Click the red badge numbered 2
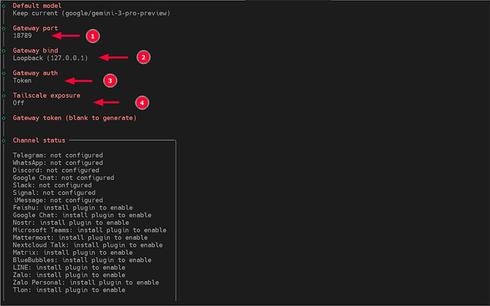Screen dimensions: 490x306 point(143,58)
